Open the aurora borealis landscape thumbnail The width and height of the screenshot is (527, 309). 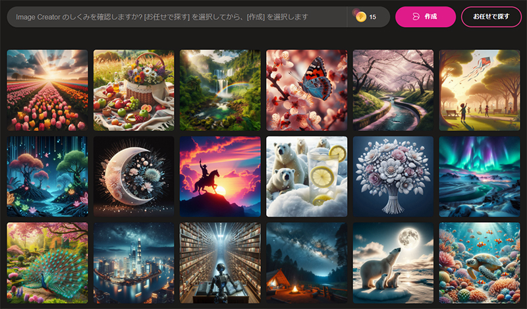coord(480,177)
